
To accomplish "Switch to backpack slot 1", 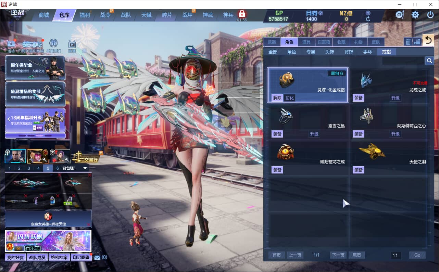I will (x=10, y=168).
